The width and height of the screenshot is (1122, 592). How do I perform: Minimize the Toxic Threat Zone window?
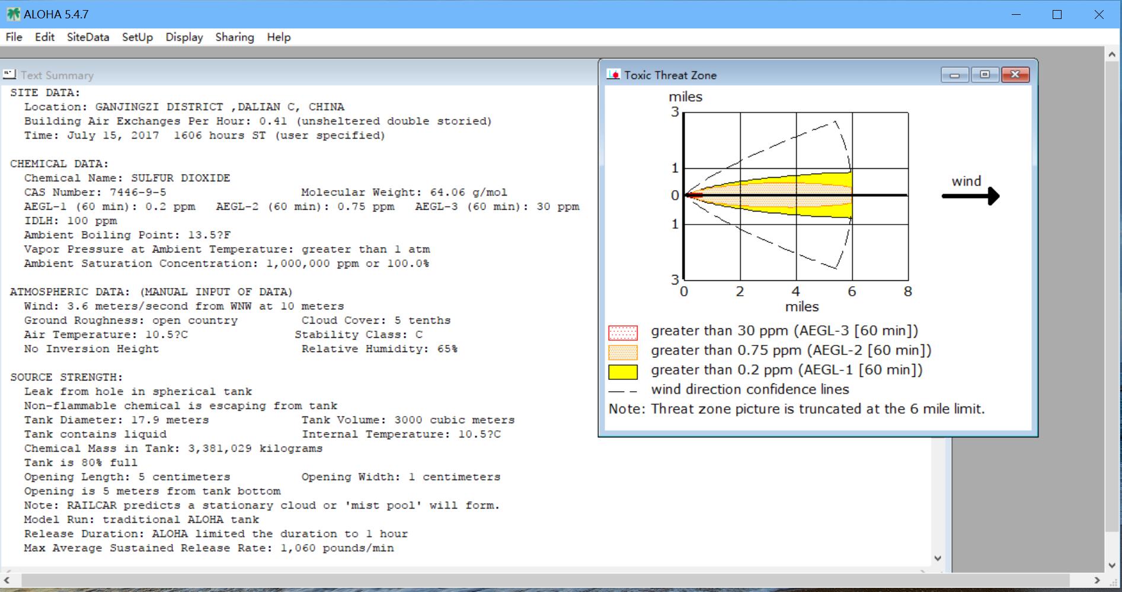click(x=955, y=75)
